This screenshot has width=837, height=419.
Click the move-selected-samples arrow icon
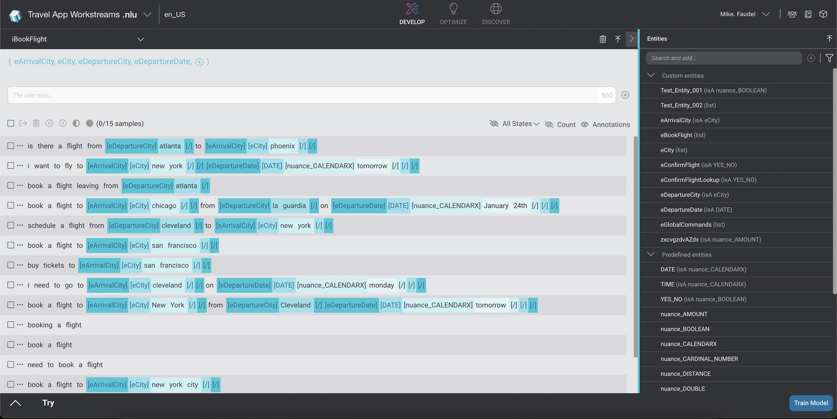[23, 124]
